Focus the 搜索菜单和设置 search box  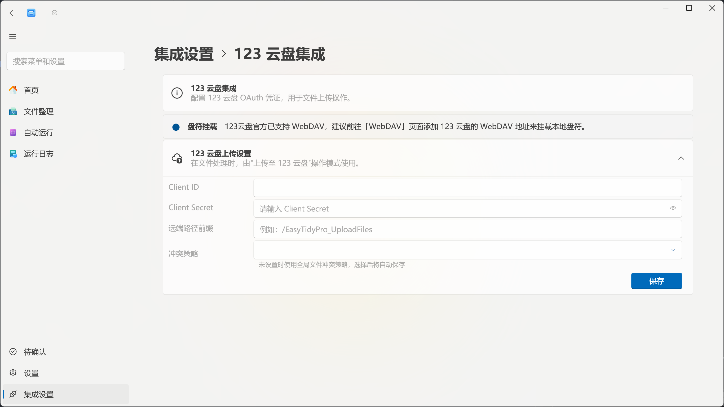[x=66, y=61]
